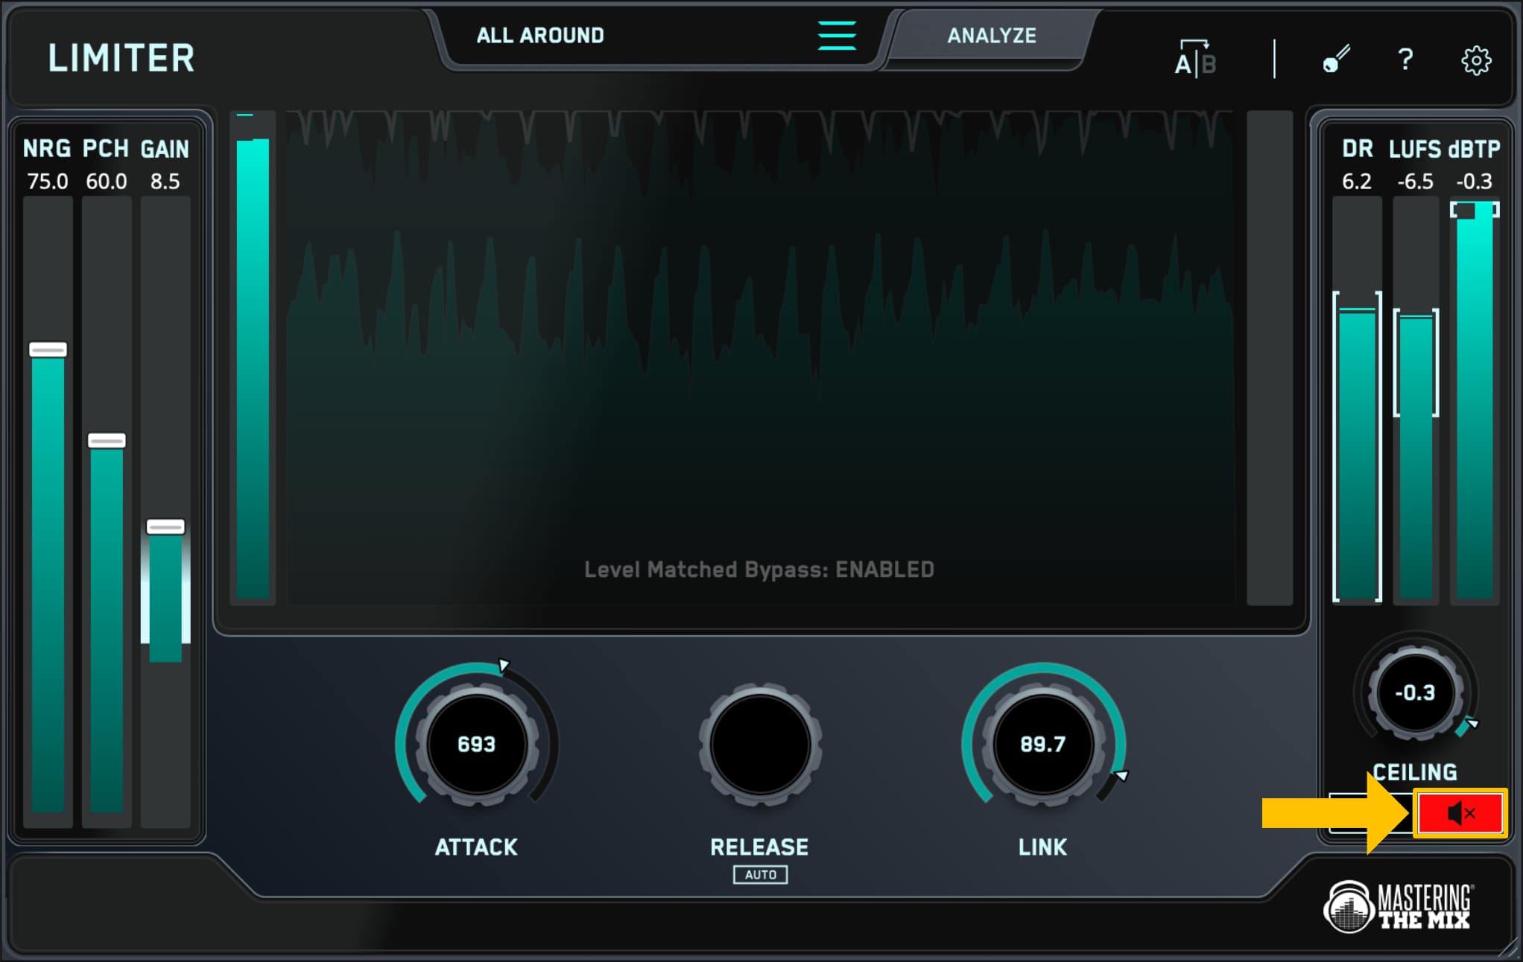Screen dimensions: 1523x962
Task: Click the dBTP meter bar
Action: click(x=1475, y=402)
